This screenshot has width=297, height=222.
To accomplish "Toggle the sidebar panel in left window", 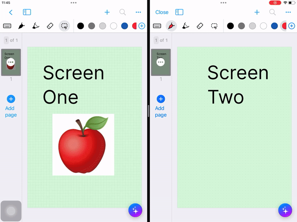I will click(27, 12).
